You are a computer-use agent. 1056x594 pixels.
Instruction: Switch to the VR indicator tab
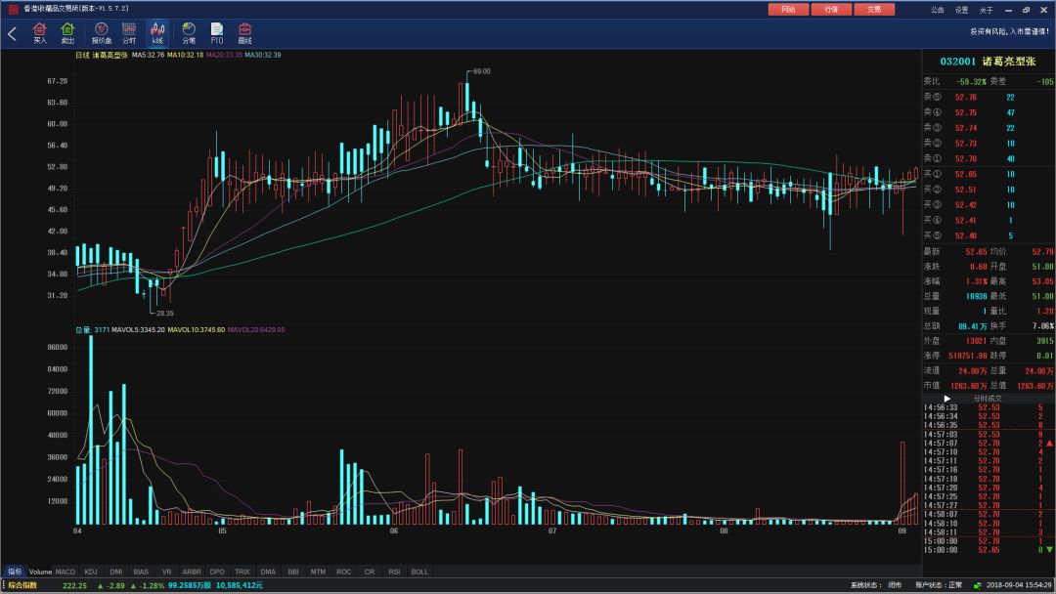coord(166,572)
